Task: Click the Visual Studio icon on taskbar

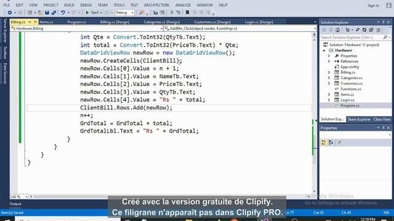Action: click(x=264, y=220)
